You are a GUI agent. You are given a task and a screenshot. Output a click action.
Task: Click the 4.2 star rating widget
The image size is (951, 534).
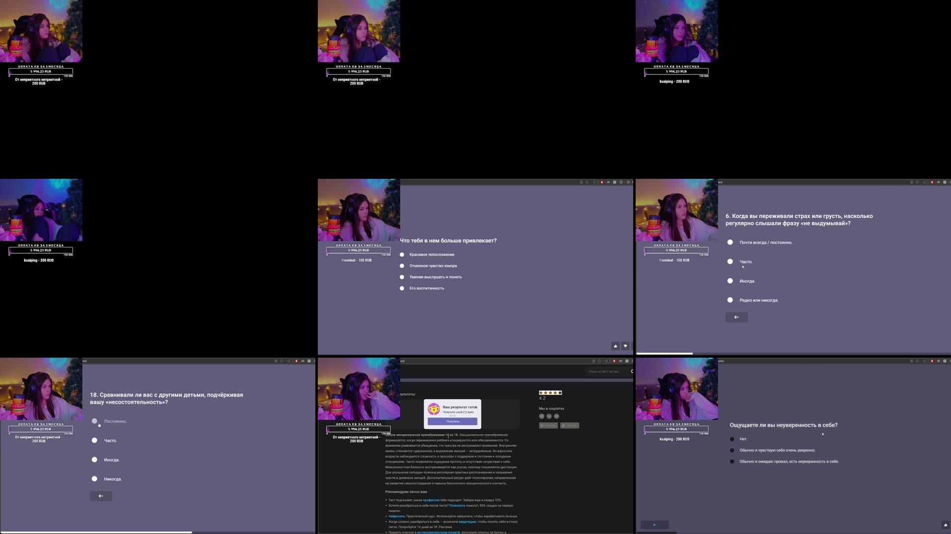pos(550,392)
